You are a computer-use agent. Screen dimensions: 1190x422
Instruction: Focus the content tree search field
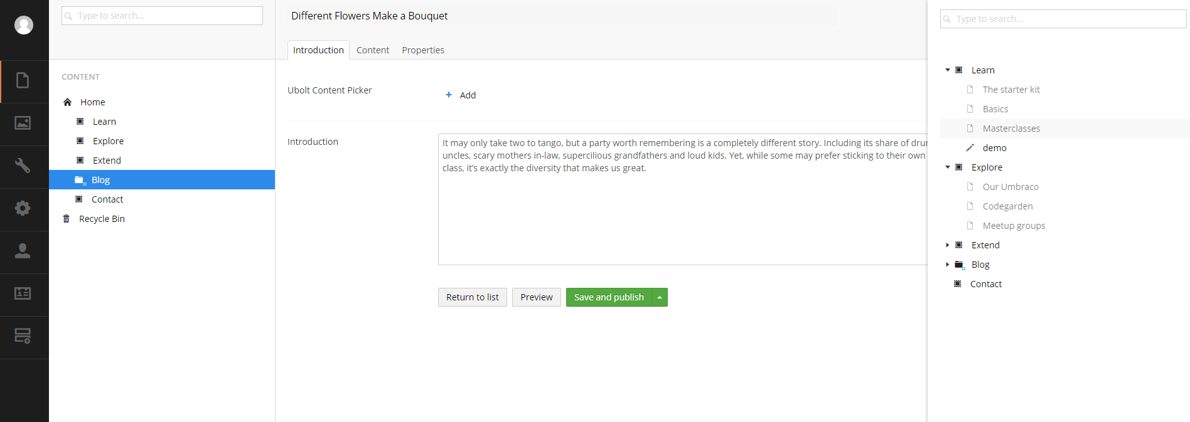tap(162, 16)
